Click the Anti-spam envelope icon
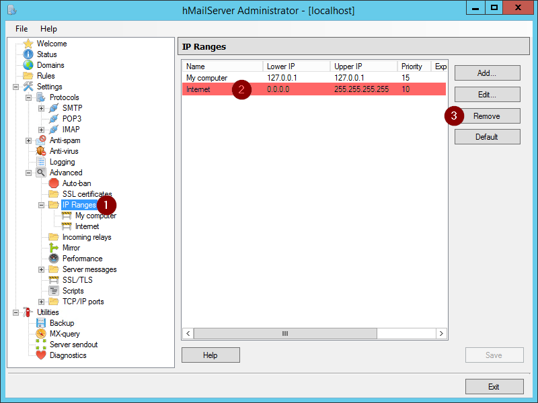 41,140
